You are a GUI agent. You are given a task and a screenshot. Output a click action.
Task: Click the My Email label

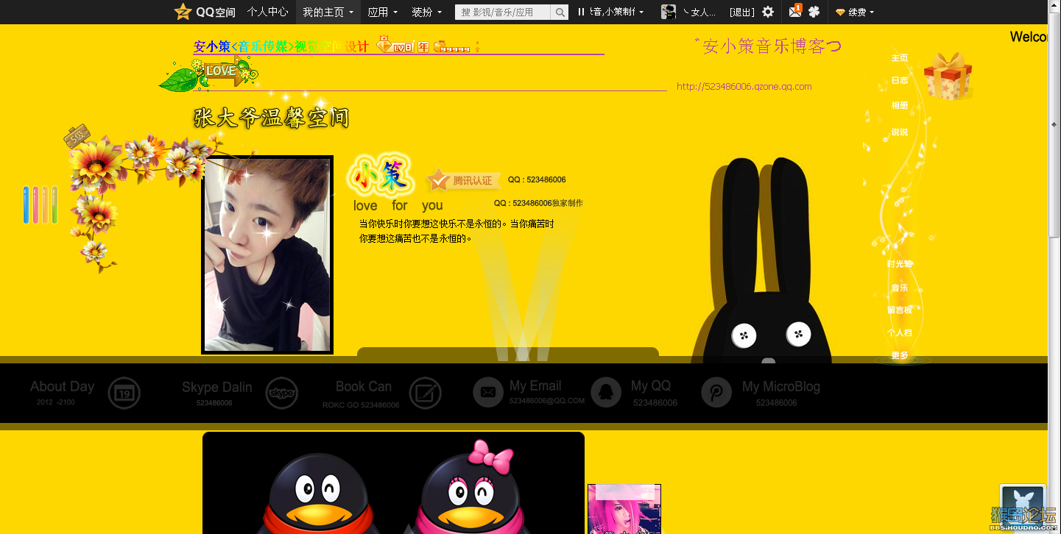tap(535, 385)
